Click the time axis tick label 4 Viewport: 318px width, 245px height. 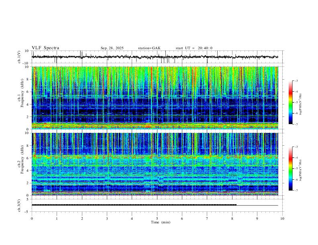pyautogui.click(x=132, y=219)
